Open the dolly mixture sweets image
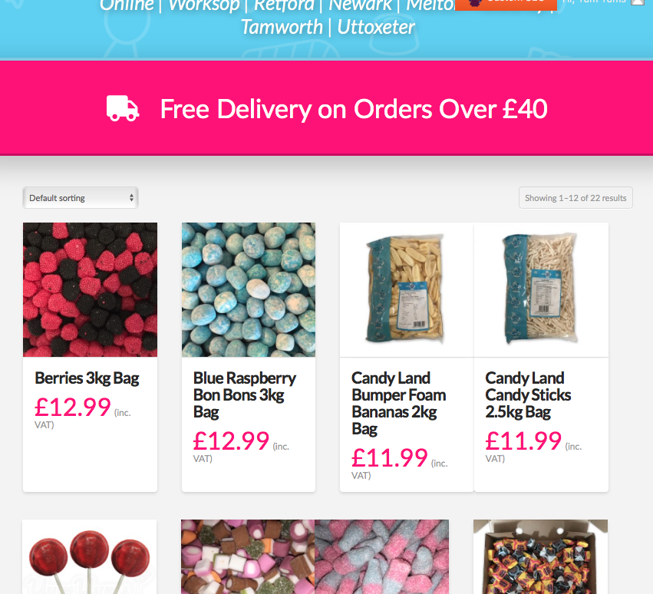Viewport: 653px width, 594px height. [248, 556]
